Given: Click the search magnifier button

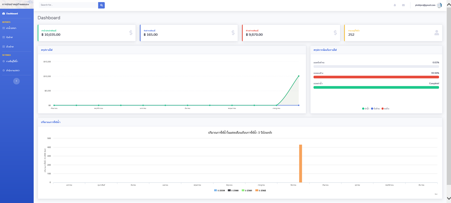Looking at the screenshot, I should [x=101, y=5].
